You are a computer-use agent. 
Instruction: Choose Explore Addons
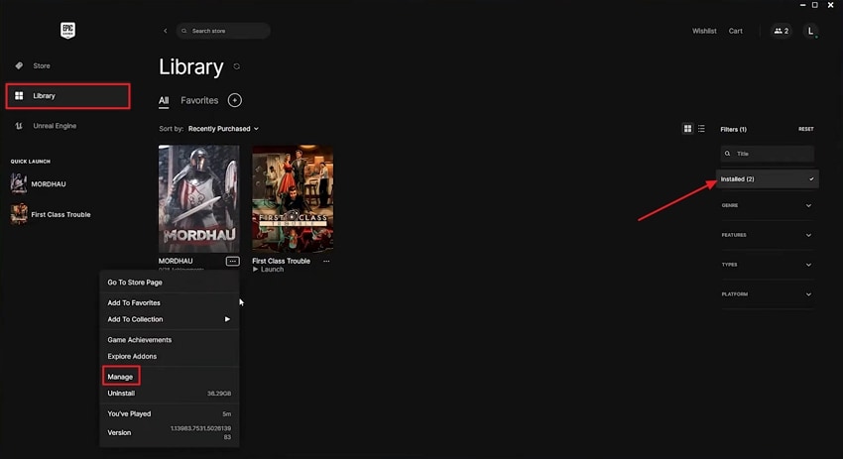[132, 356]
